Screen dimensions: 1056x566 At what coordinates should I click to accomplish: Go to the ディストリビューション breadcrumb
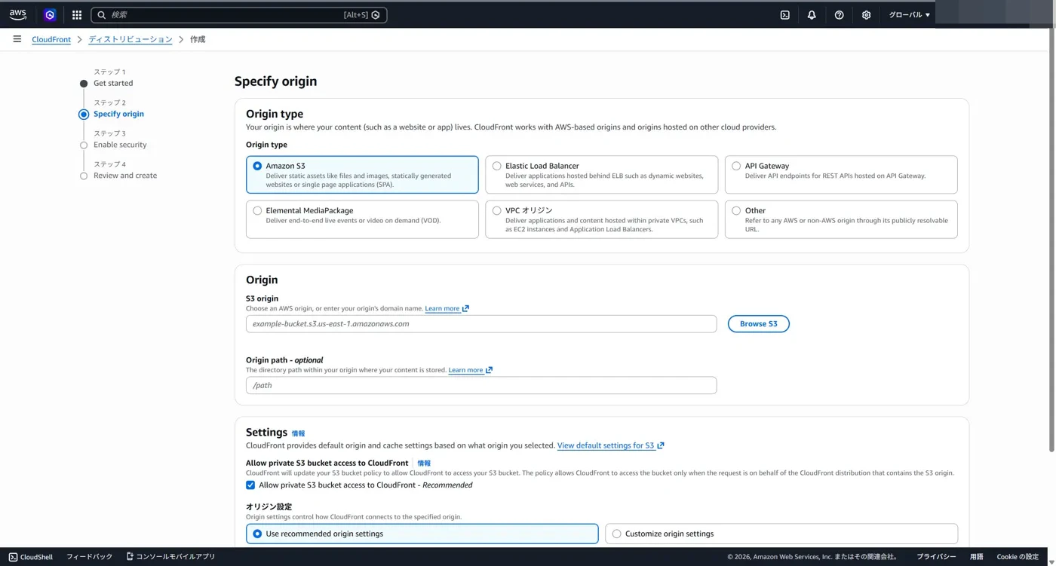[130, 39]
